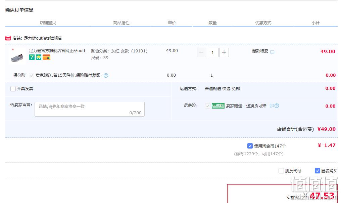Open the 足力健官方旗舰店 product title link
The height and width of the screenshot is (203, 341).
59,50
